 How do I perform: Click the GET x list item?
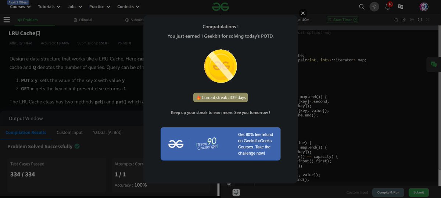point(74,89)
